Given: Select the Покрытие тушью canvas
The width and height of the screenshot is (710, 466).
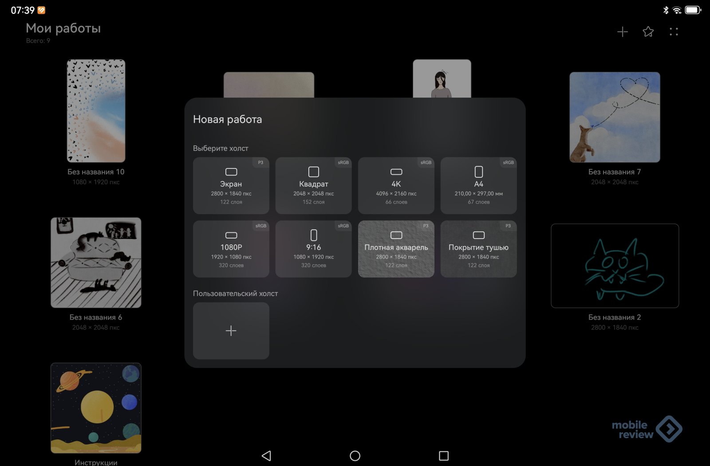Looking at the screenshot, I should click(478, 249).
